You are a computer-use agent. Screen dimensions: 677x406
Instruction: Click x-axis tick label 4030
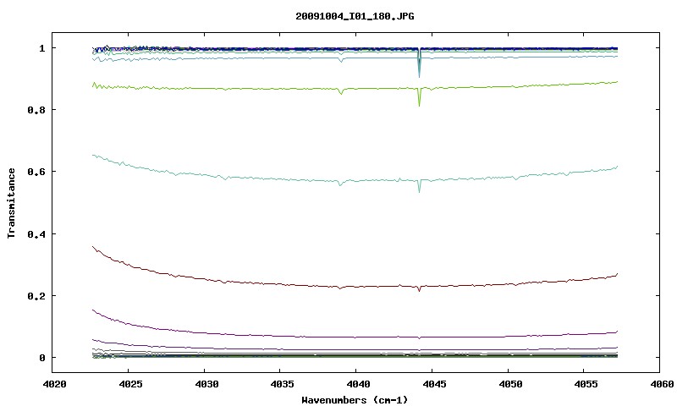(206, 384)
